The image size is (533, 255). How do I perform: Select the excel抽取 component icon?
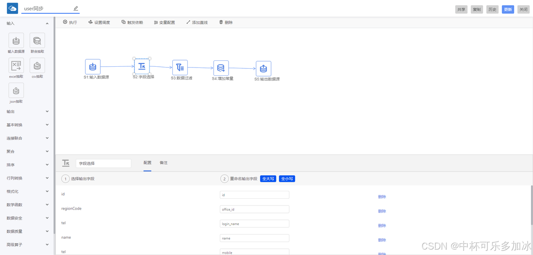coord(16,66)
